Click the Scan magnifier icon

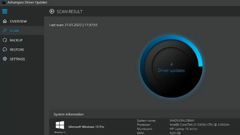(5, 31)
